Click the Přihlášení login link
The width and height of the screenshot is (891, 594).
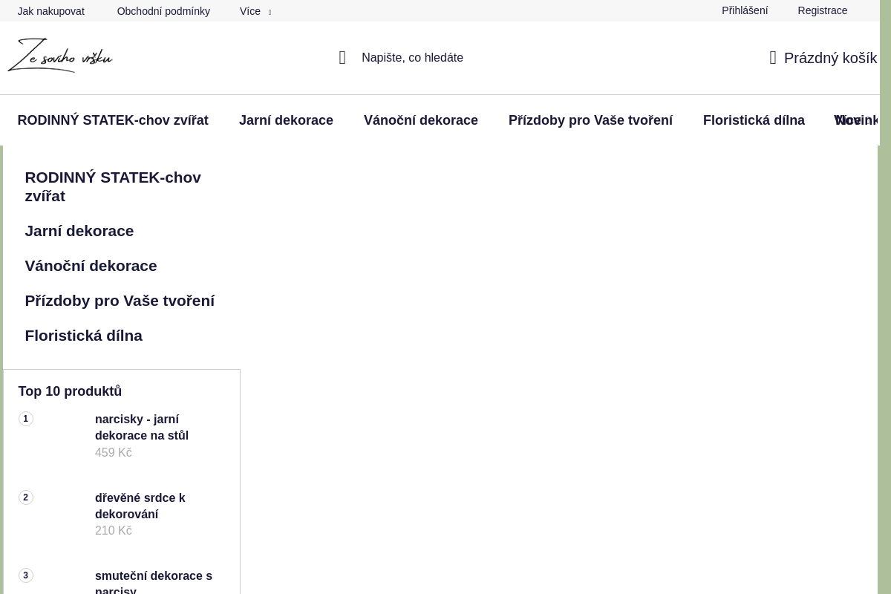click(744, 10)
